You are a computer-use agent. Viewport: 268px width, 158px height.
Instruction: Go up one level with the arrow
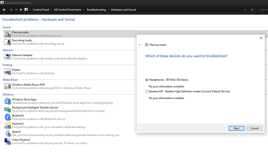coord(21,10)
